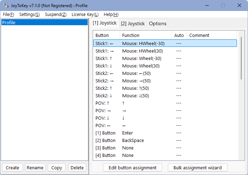Select the POV: ← row

pyautogui.click(x=165, y=126)
